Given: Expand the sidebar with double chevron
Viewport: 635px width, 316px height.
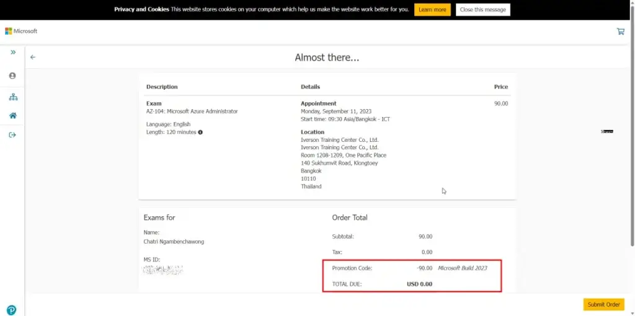Looking at the screenshot, I should point(13,52).
